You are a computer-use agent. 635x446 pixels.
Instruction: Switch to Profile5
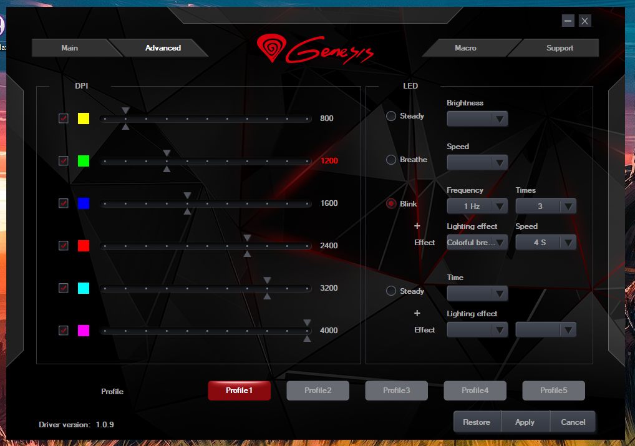pyautogui.click(x=553, y=390)
